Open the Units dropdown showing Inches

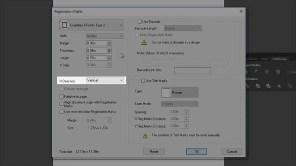(105, 36)
